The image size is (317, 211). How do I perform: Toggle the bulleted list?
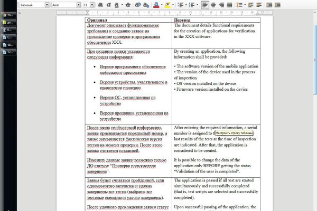coord(181,5)
